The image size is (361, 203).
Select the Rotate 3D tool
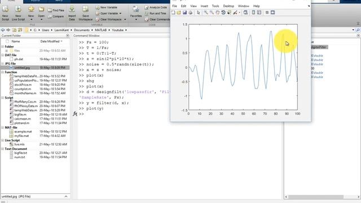223,12
